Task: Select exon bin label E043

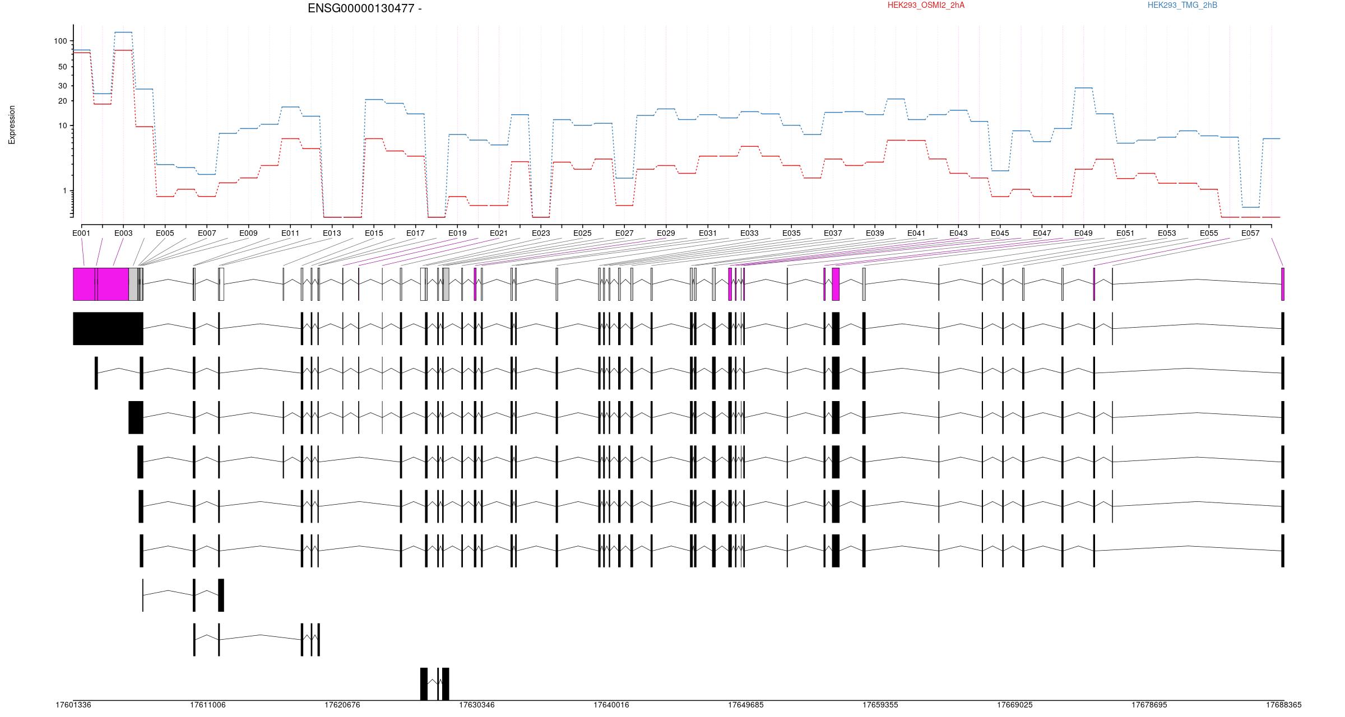Action: coord(958,233)
